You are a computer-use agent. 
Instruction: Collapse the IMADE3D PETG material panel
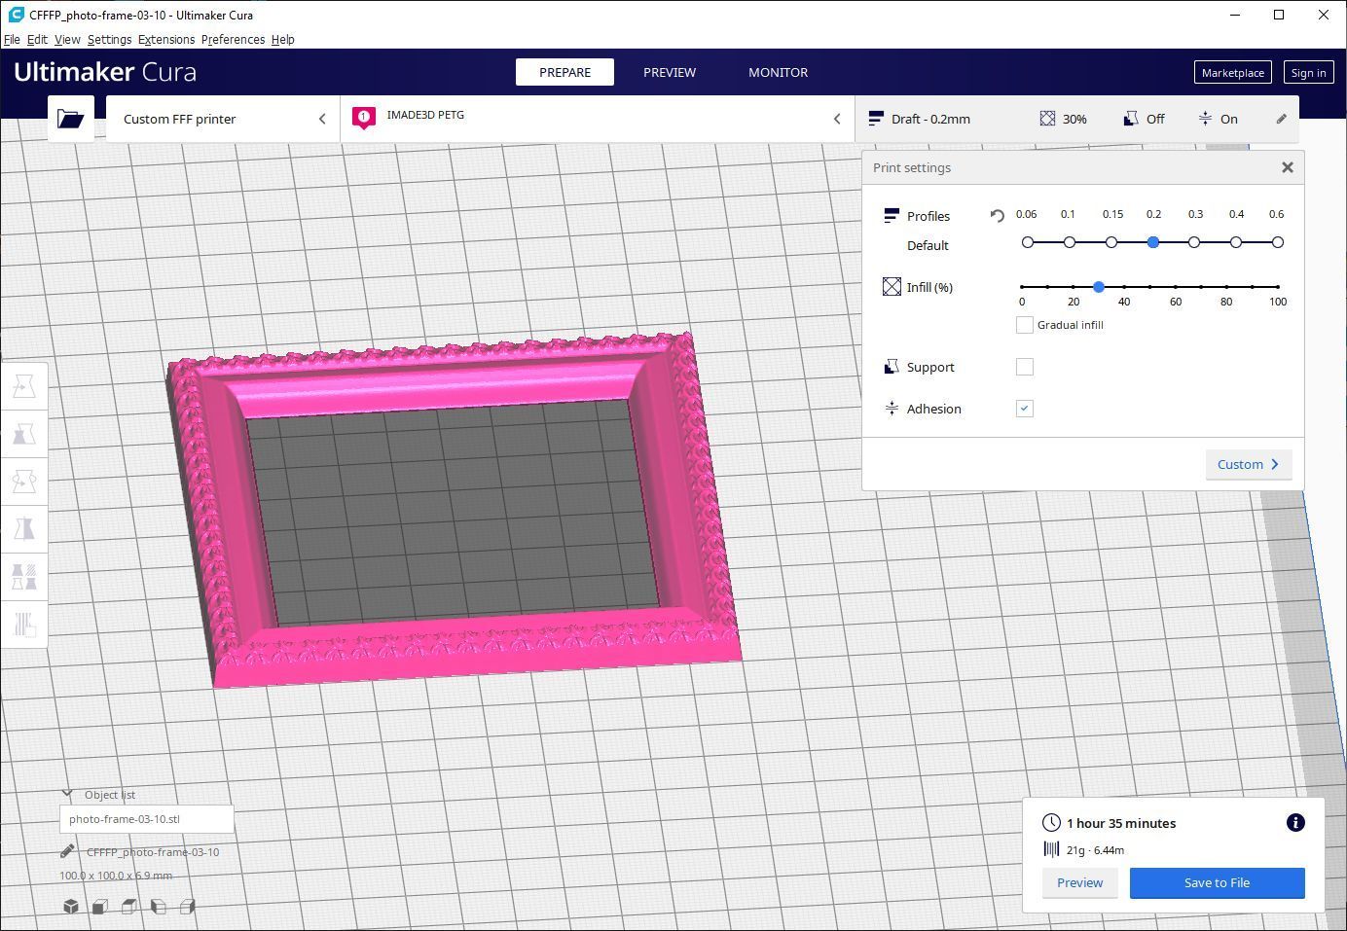(x=837, y=119)
